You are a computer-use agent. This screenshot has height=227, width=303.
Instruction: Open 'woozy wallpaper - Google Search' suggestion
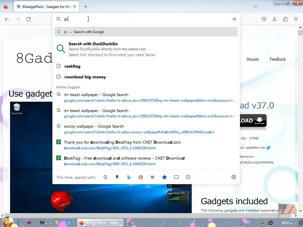(146, 129)
